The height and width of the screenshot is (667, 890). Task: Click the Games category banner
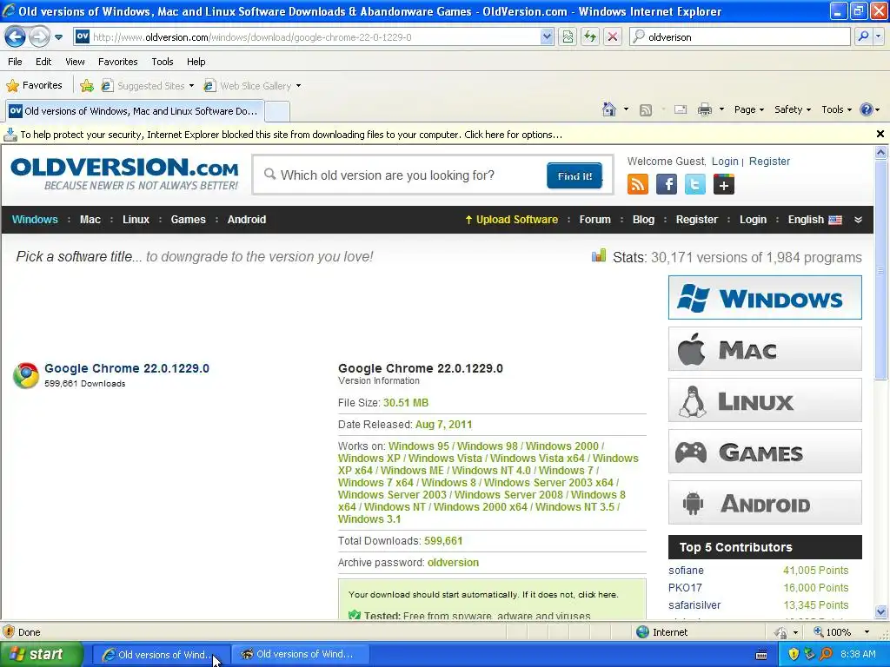click(765, 452)
